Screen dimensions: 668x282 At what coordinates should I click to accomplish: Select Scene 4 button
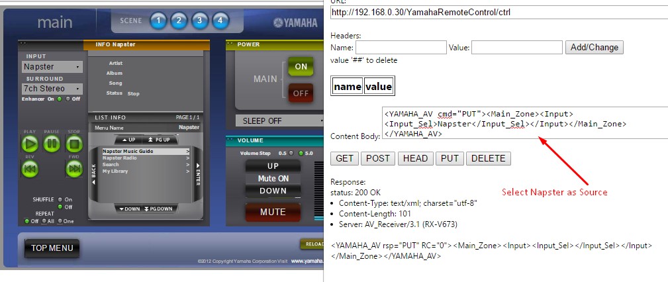(220, 21)
